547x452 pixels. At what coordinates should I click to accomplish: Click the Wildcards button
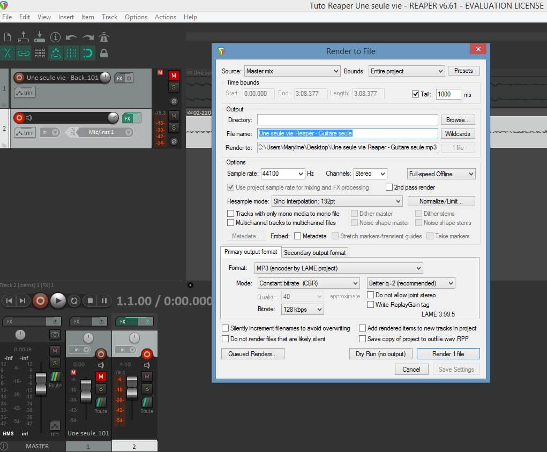click(x=458, y=134)
